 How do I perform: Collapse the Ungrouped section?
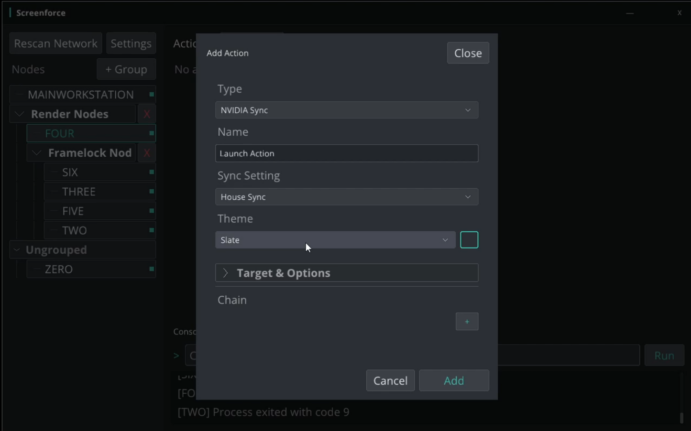(17, 250)
